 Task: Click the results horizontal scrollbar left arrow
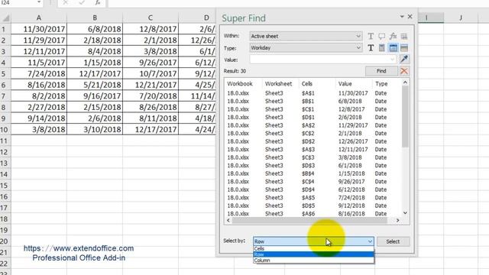tap(228, 220)
